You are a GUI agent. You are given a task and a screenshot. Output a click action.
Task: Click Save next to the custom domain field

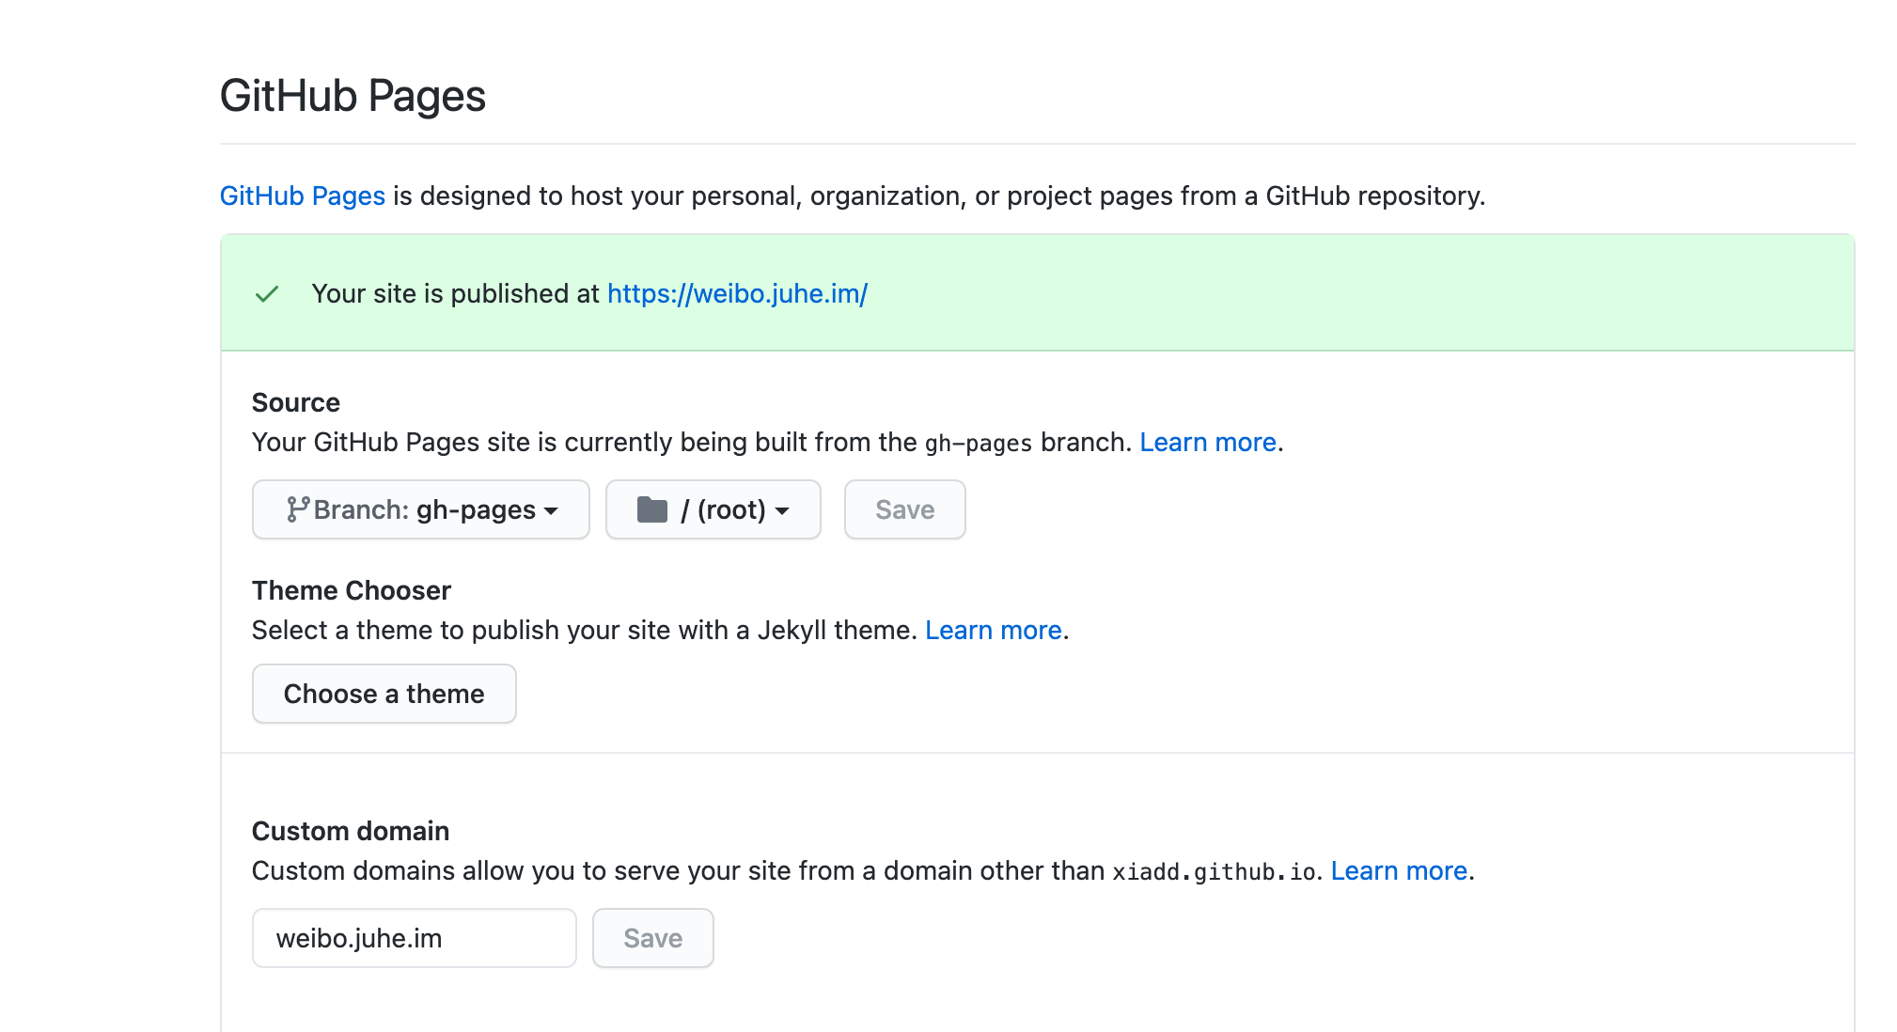click(652, 937)
